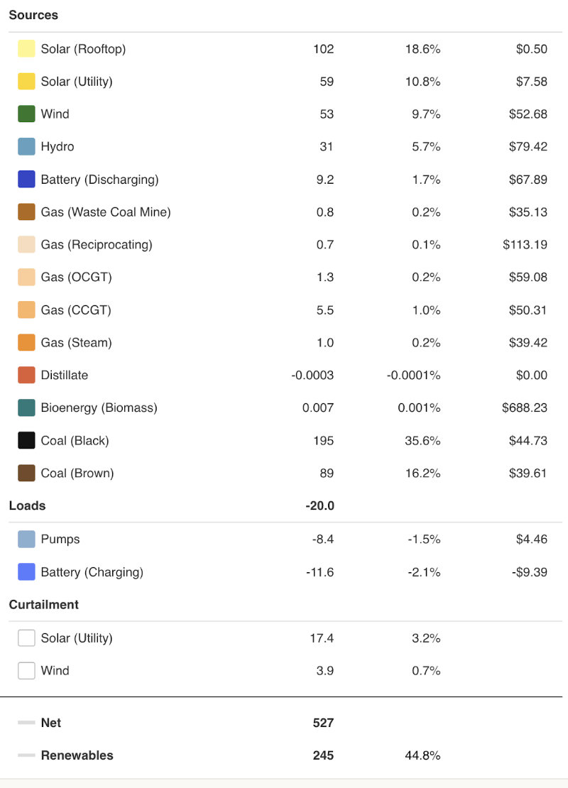Viewport: 568px width, 788px height.
Task: Select the Coal (Black) swatch
Action: tap(26, 440)
